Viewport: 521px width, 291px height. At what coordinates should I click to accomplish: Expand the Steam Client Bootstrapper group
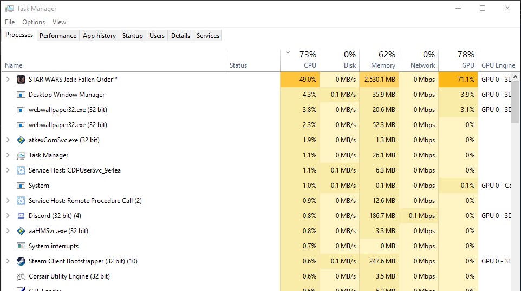pyautogui.click(x=8, y=261)
